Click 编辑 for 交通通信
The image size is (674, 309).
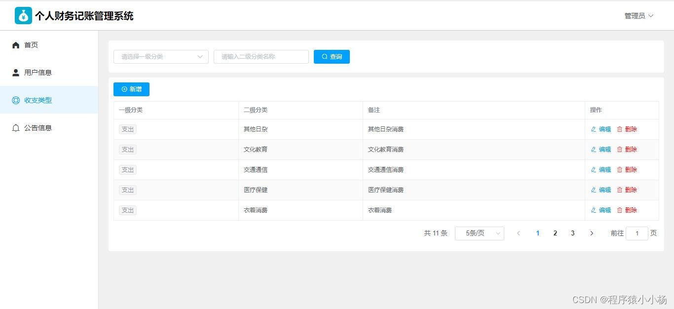(601, 170)
